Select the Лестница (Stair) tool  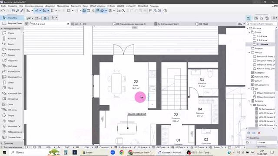[12, 66]
